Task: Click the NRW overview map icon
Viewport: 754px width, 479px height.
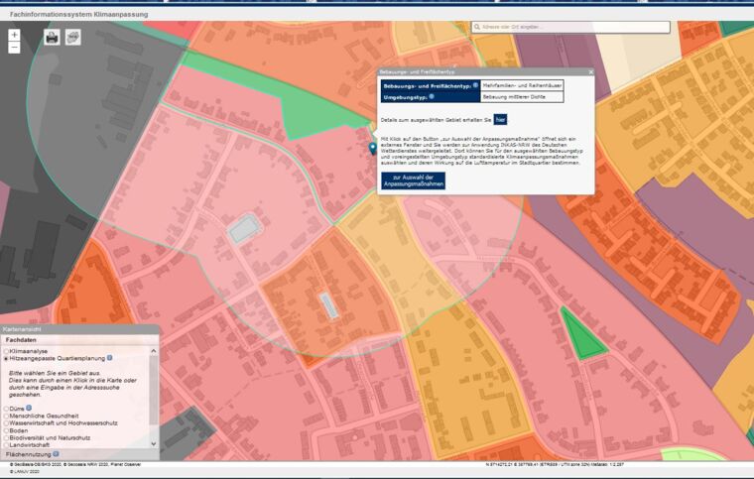Action: (x=73, y=37)
